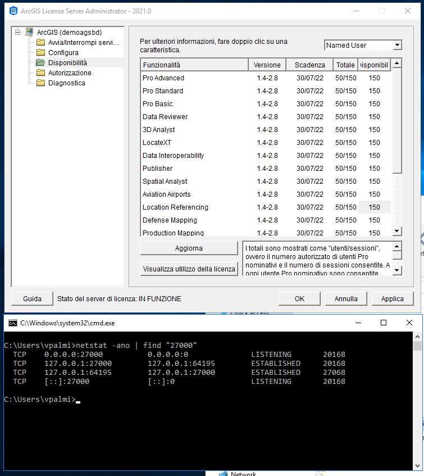Click cmd.exe scroll down arrow
The width and height of the screenshot is (424, 476).
[x=417, y=466]
